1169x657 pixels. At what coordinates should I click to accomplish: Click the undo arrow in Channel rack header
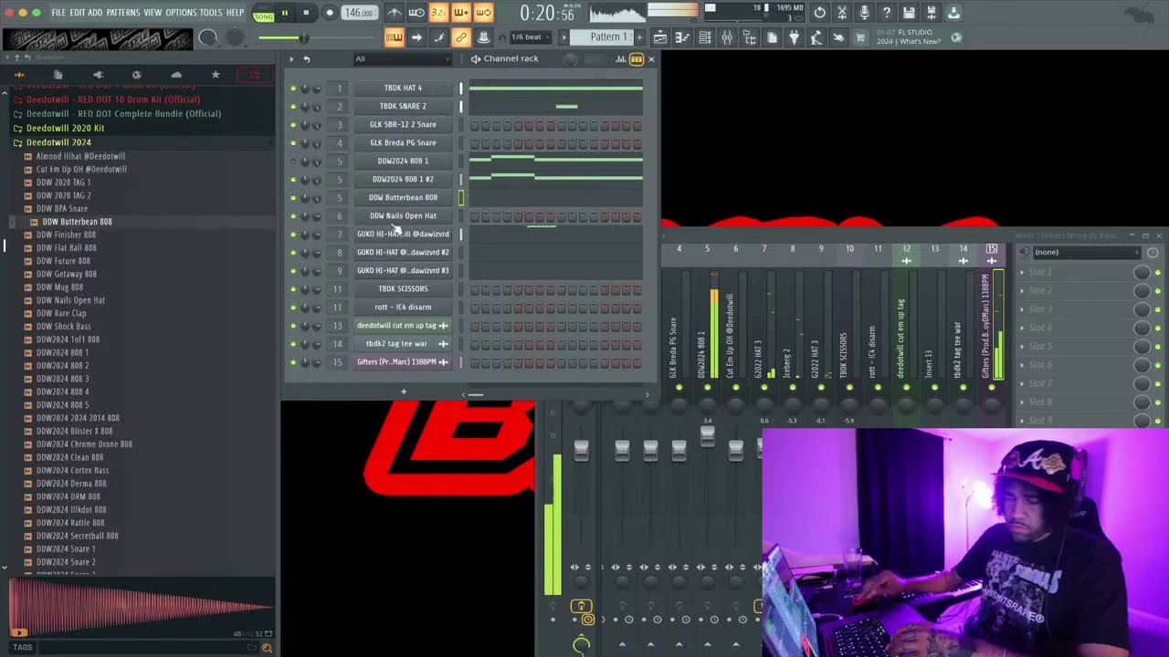click(307, 59)
